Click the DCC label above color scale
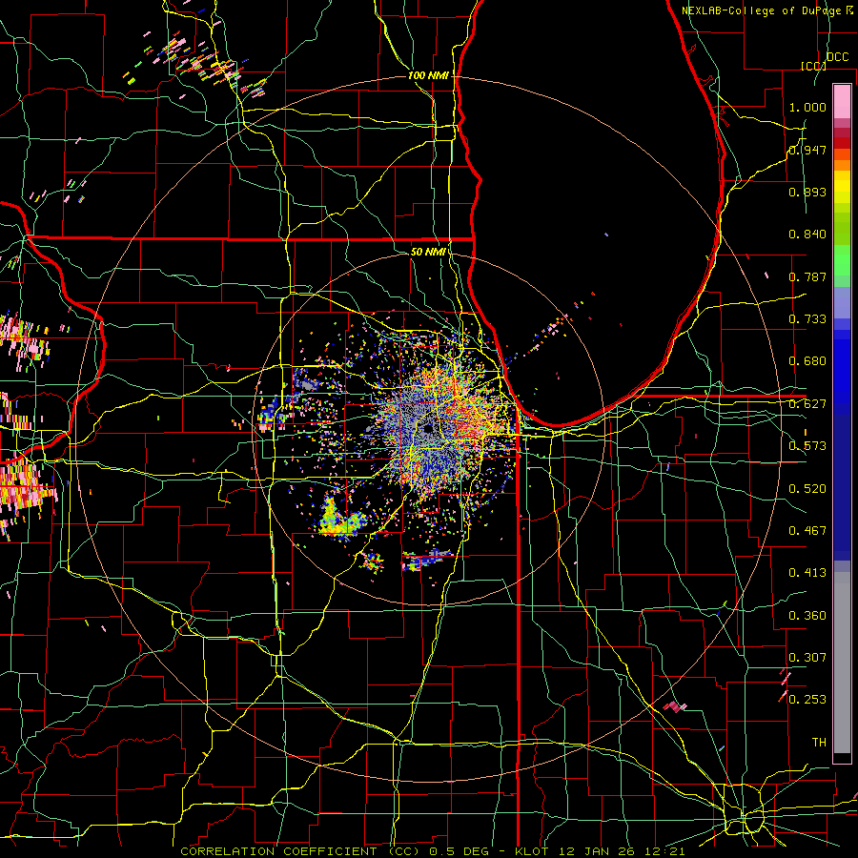Image resolution: width=858 pixels, height=858 pixels. pos(837,57)
